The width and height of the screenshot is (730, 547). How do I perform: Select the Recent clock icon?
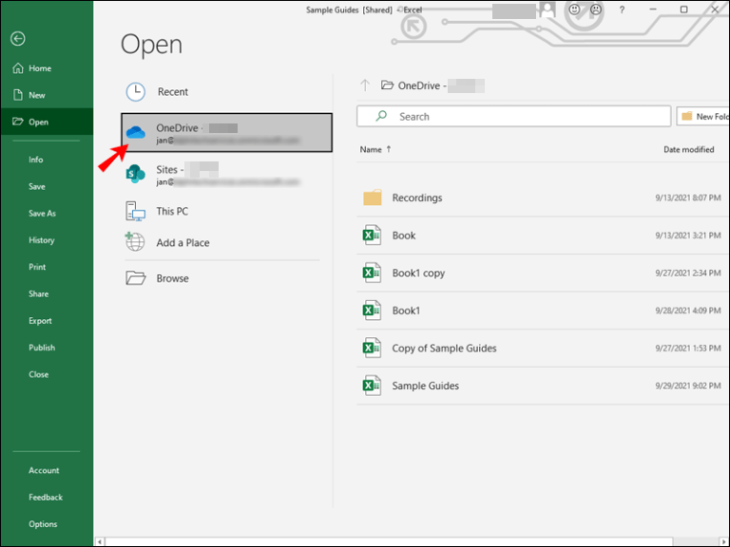[136, 92]
